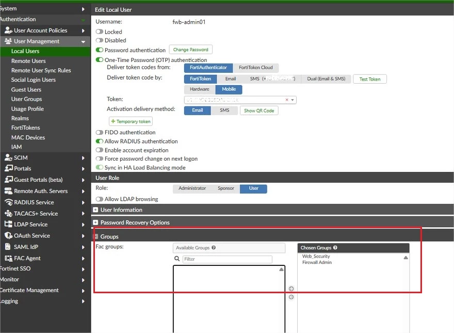The height and width of the screenshot is (333, 454).
Task: Click the SCIM sidebar icon
Action: 8,157
